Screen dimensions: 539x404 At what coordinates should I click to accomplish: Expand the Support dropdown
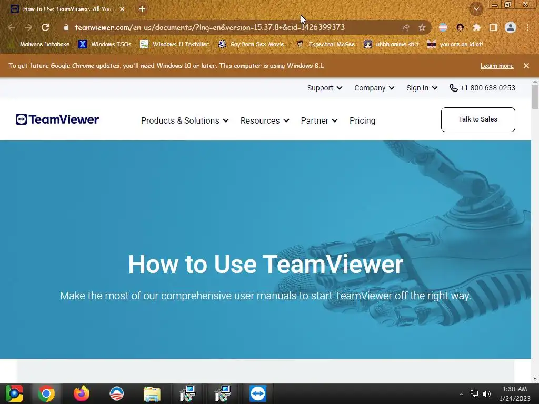pos(324,88)
